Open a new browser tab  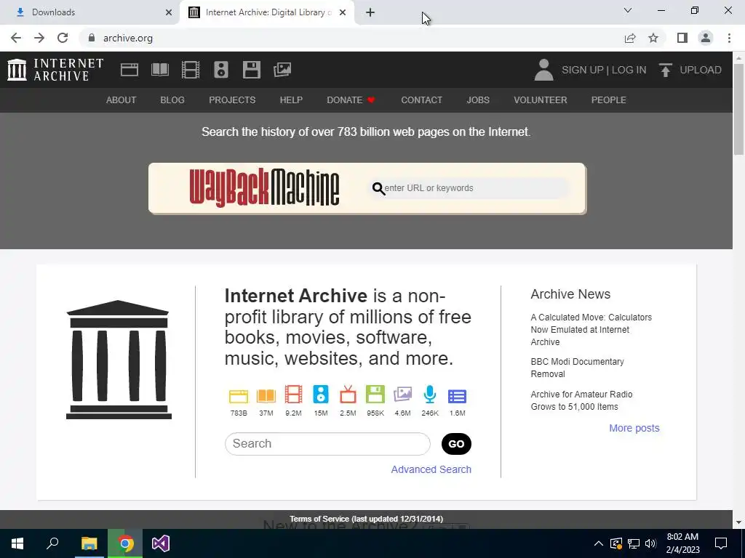(x=370, y=12)
